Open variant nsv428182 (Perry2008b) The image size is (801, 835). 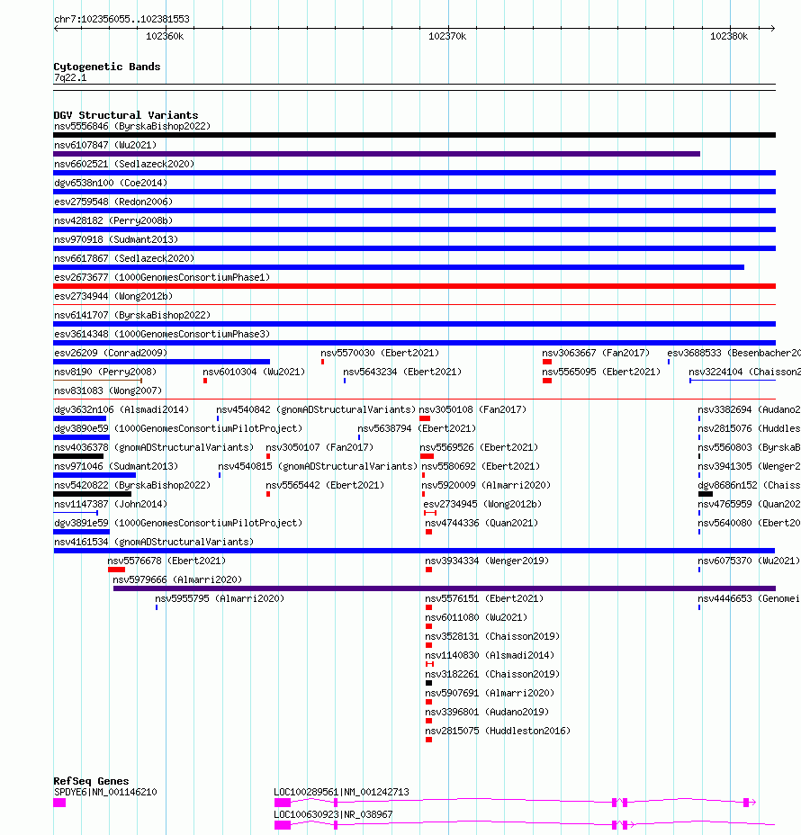pos(113,220)
